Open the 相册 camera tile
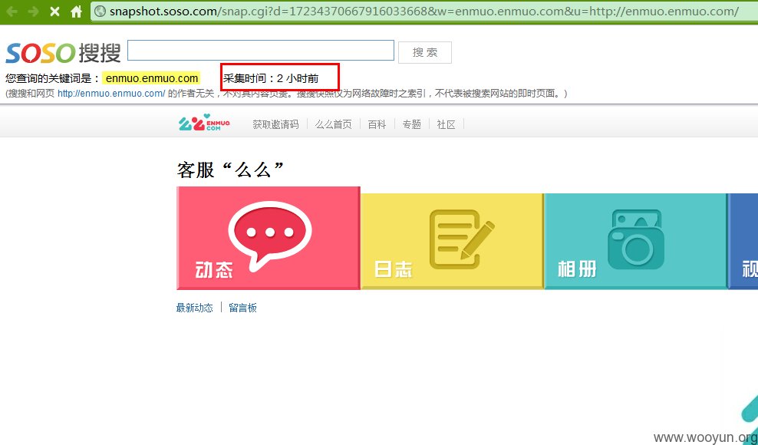The width and height of the screenshot is (758, 445). tap(635, 241)
